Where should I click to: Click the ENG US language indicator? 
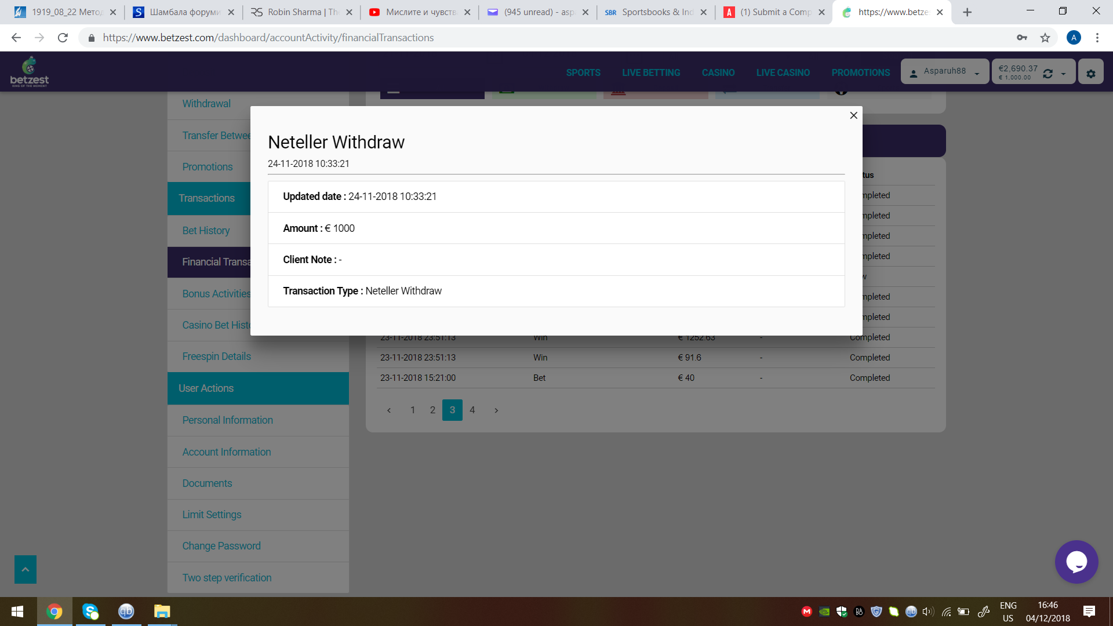(1008, 612)
